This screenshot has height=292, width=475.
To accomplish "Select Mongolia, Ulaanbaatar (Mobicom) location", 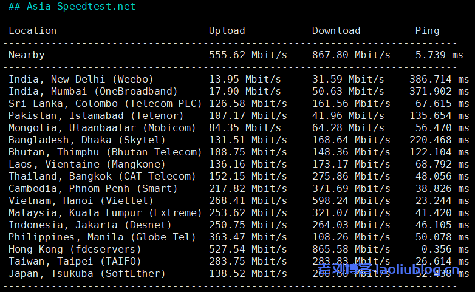I will tap(102, 128).
